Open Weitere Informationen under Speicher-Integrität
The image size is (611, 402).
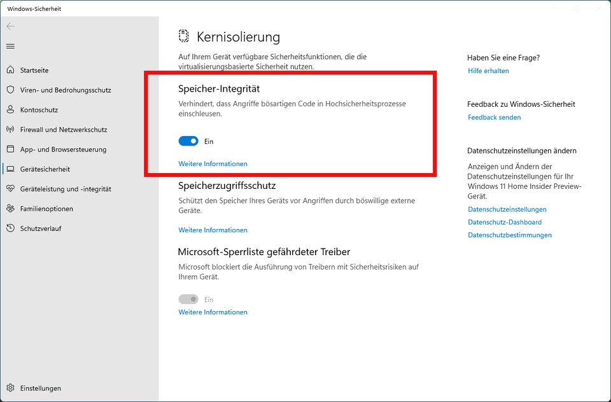coord(213,163)
